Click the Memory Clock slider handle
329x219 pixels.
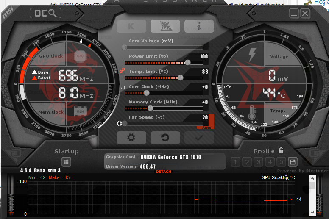(150, 108)
